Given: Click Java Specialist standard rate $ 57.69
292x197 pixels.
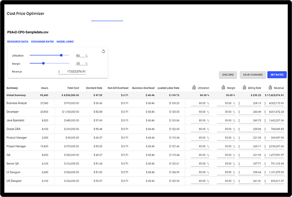Looking at the screenshot, I should (x=98, y=120).
